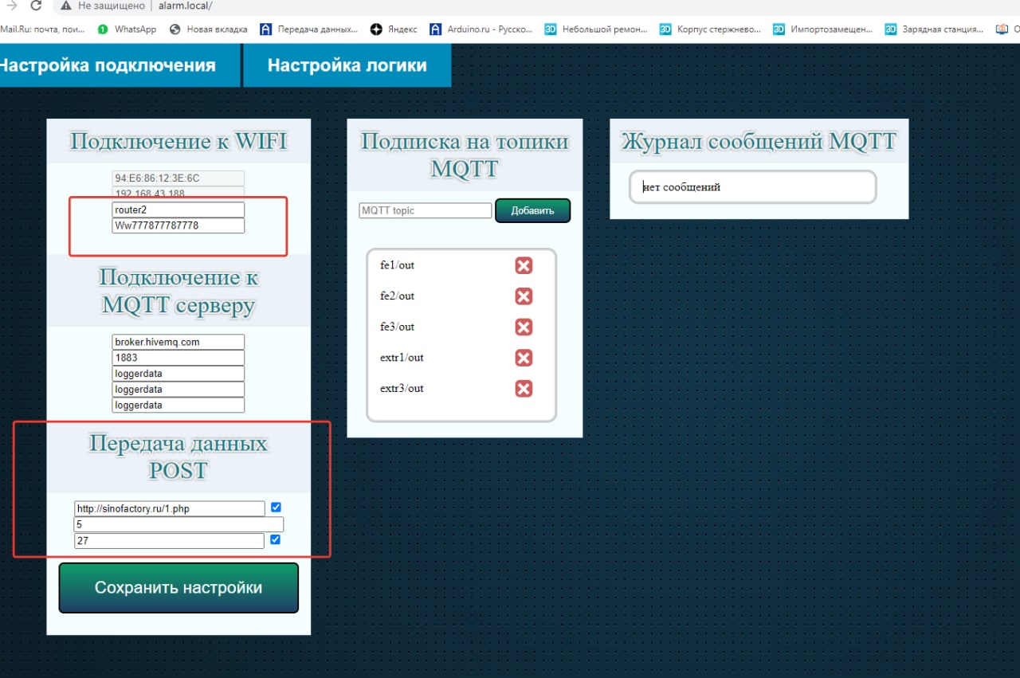
Task: Switch to the Настройка логики tab
Action: pos(347,65)
